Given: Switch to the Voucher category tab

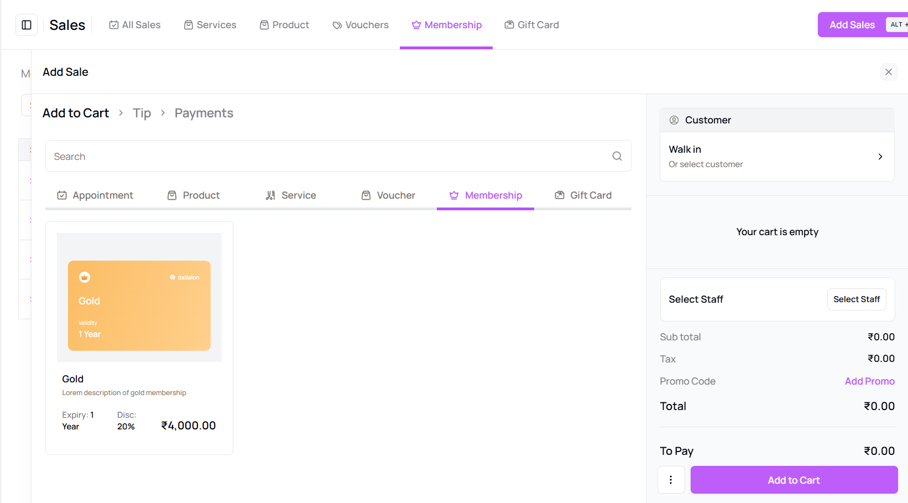Looking at the screenshot, I should tap(388, 195).
